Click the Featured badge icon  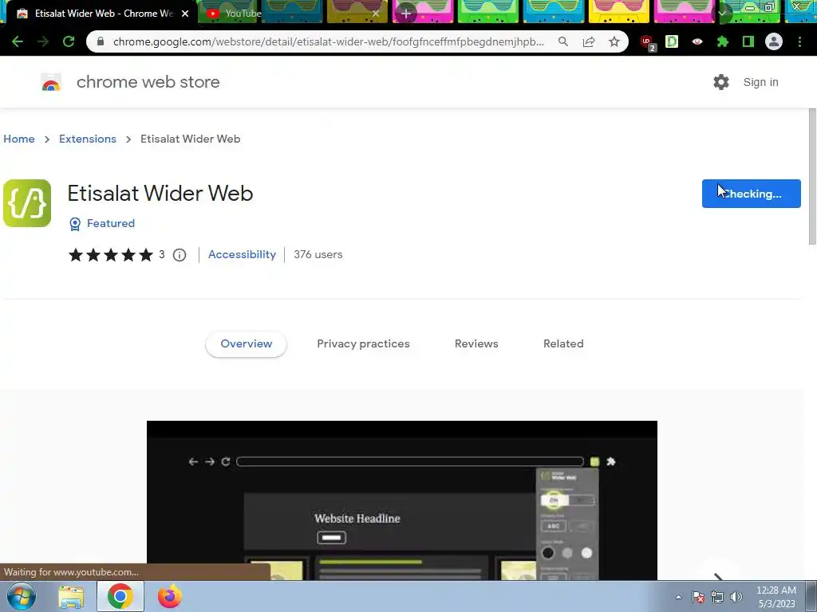click(x=75, y=224)
